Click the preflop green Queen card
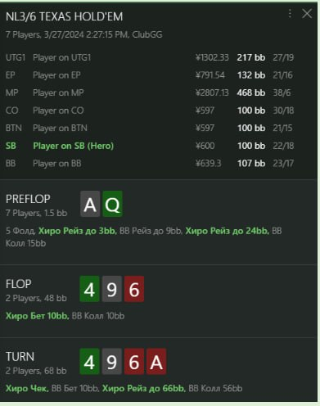This screenshot has width=320, height=406. [112, 204]
